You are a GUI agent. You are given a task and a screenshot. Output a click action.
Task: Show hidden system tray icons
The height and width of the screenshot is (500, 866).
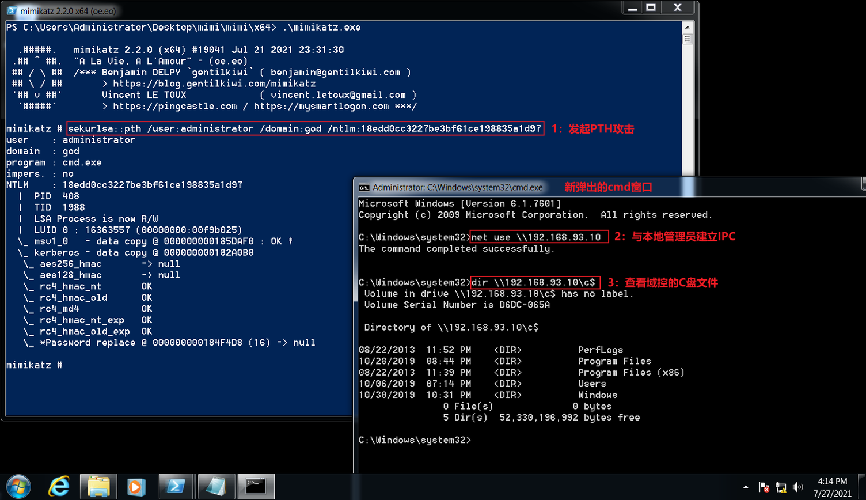click(746, 487)
